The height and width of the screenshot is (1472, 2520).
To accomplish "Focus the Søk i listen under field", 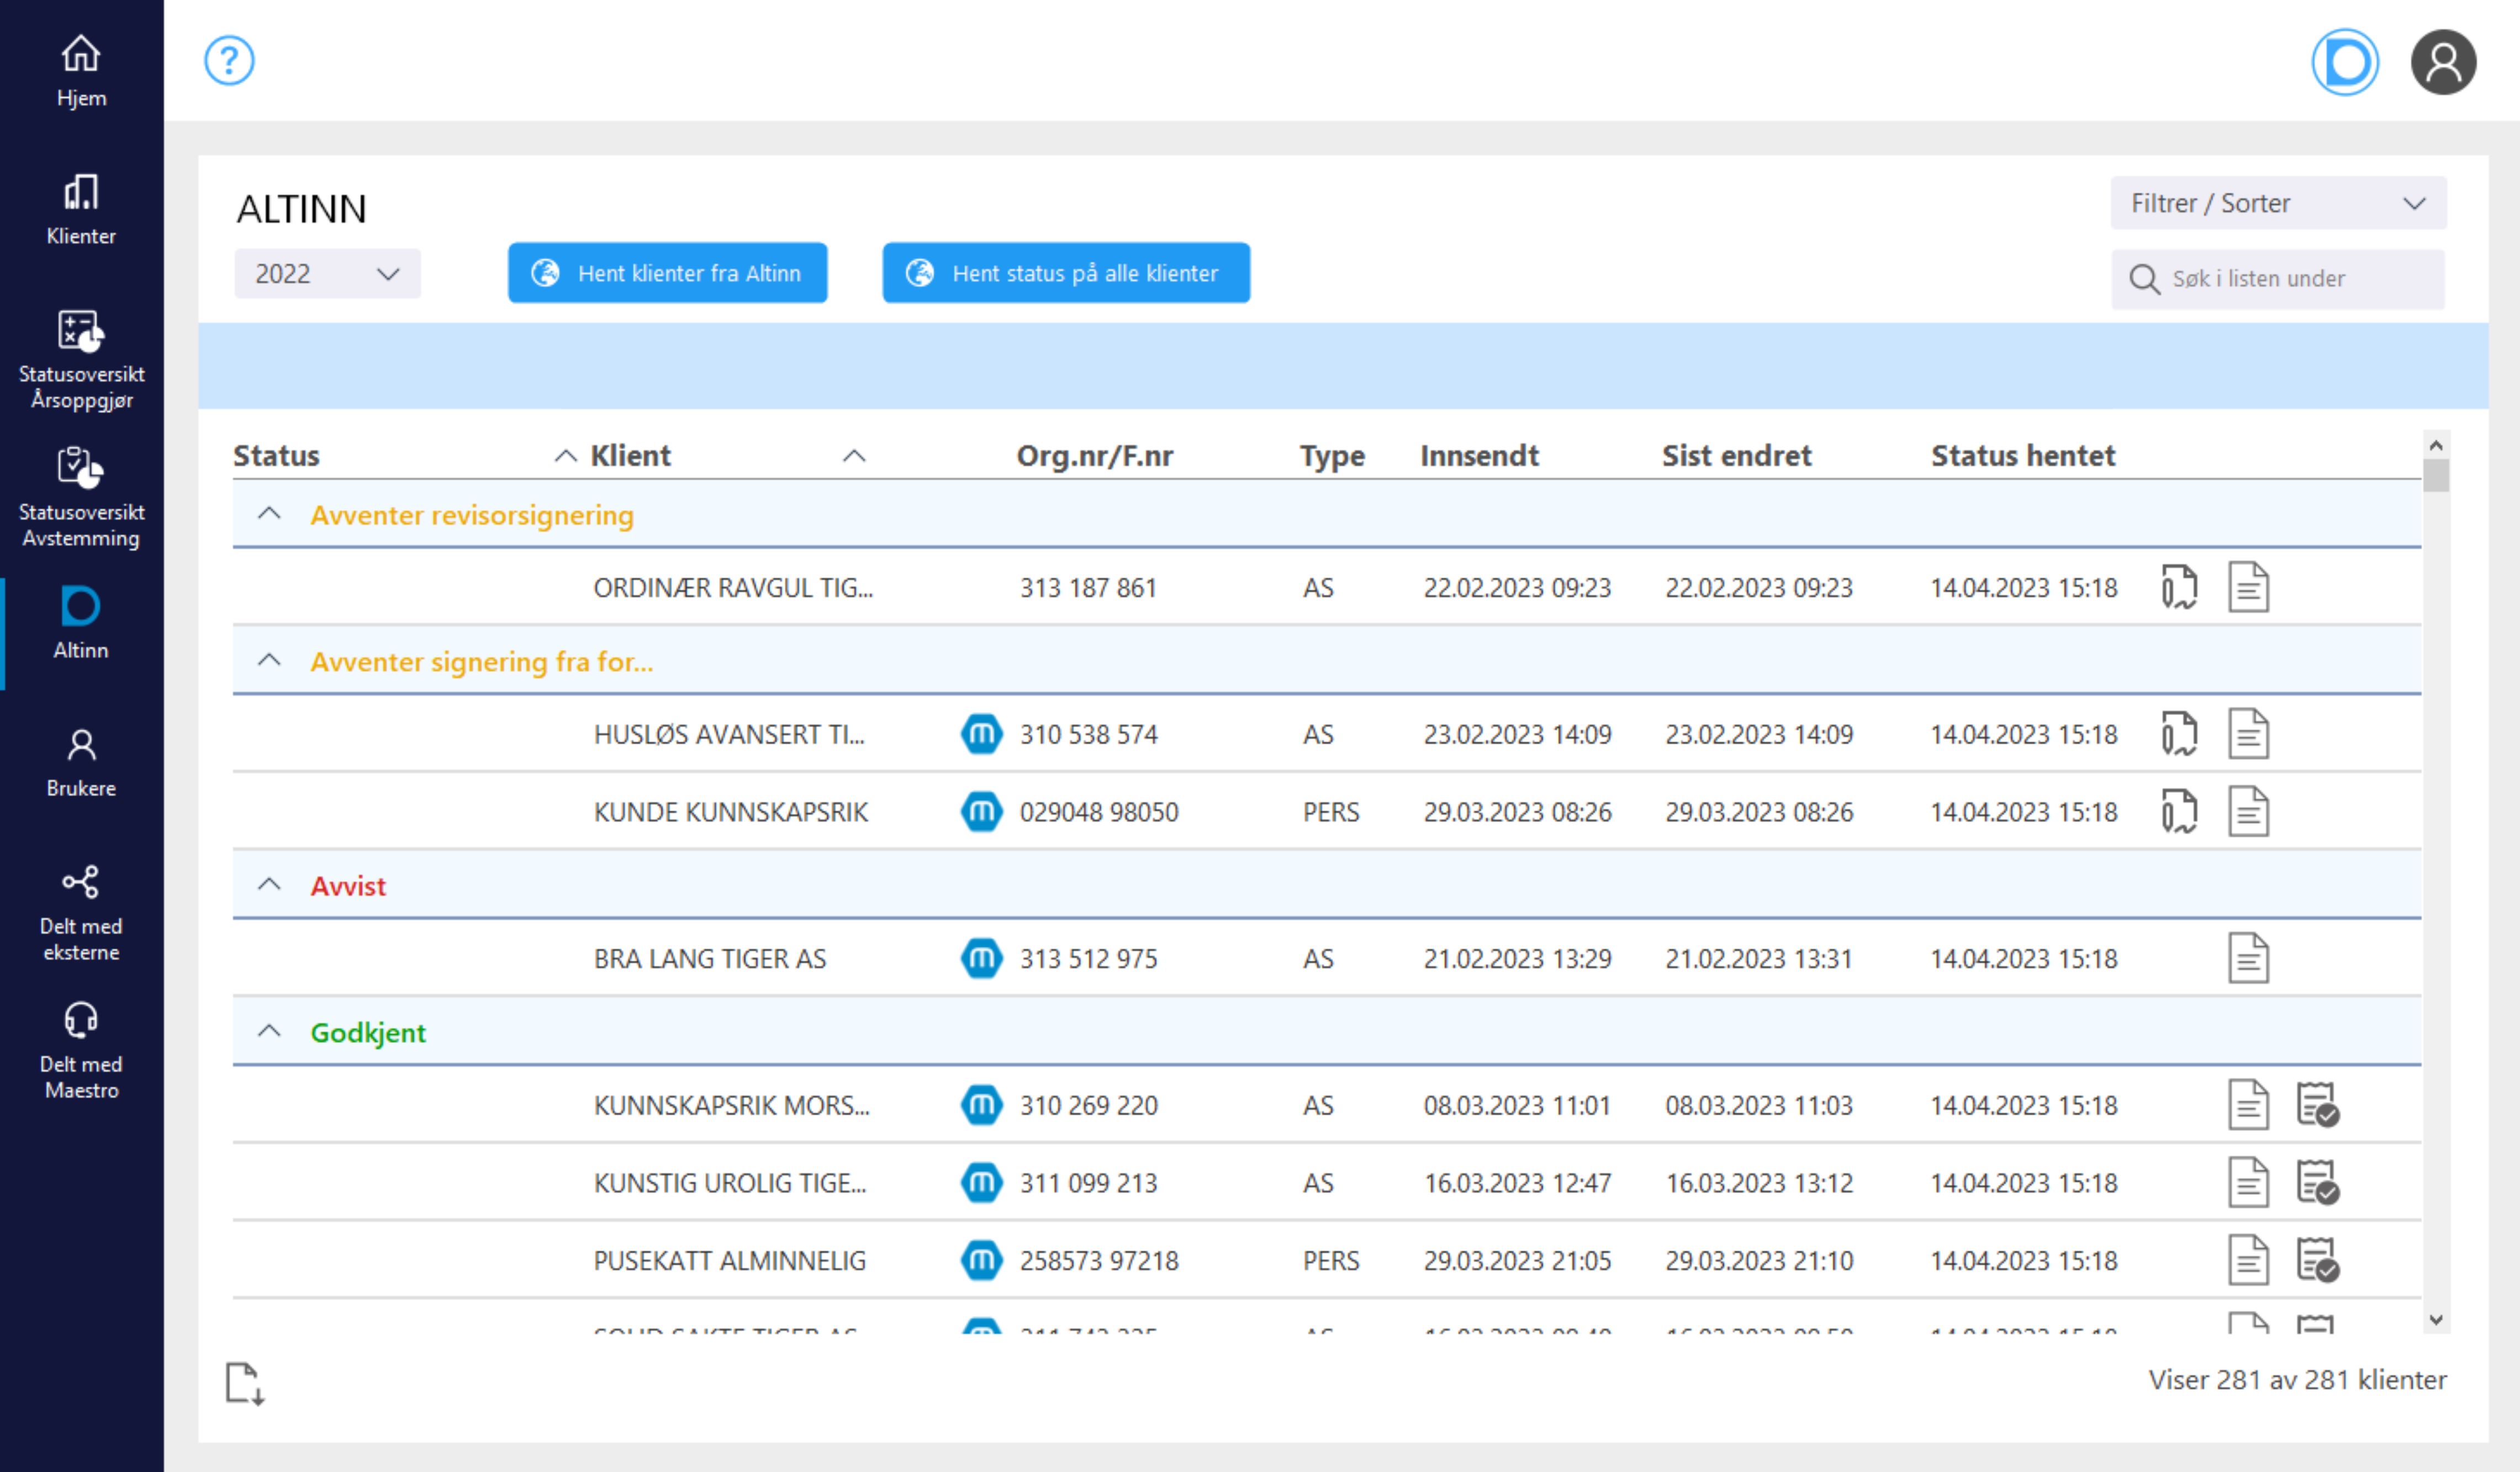I will [x=2277, y=279].
